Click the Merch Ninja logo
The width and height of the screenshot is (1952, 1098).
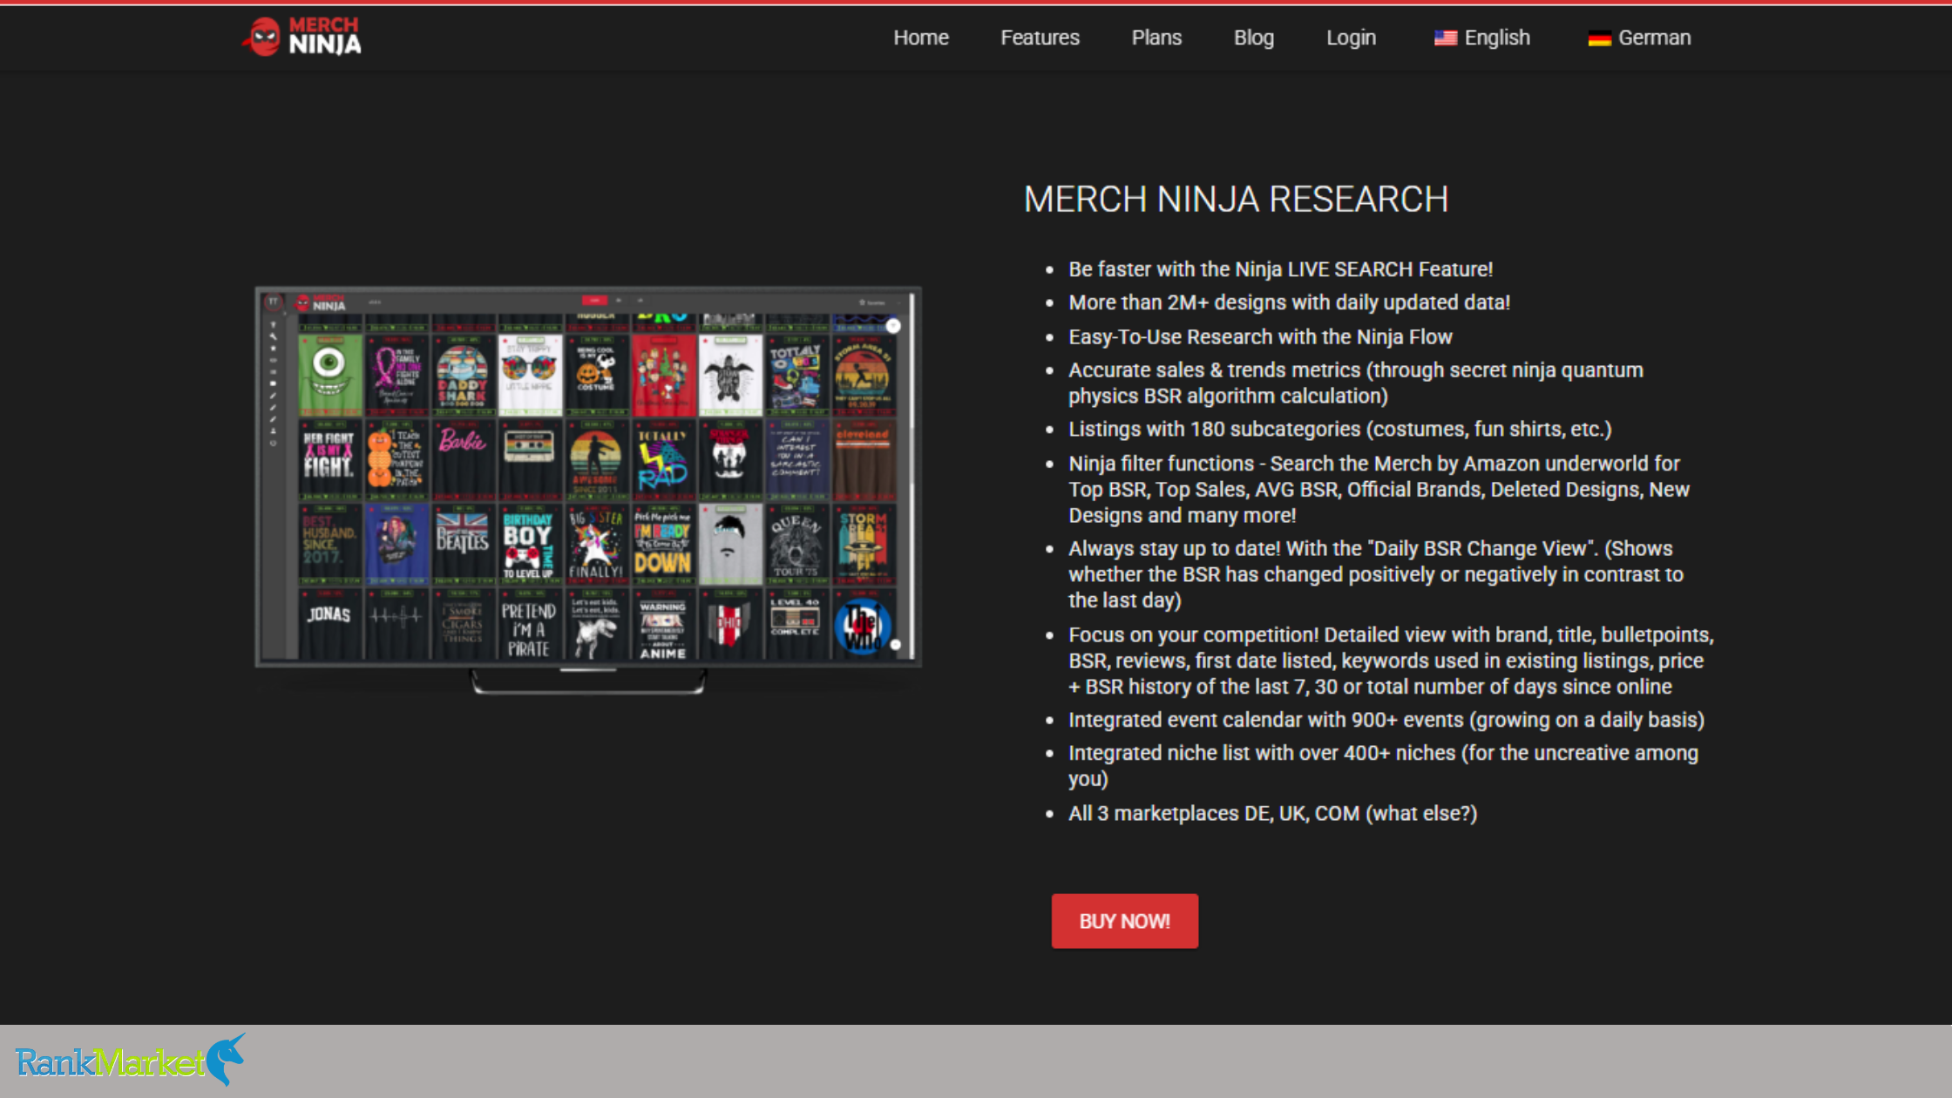[302, 37]
